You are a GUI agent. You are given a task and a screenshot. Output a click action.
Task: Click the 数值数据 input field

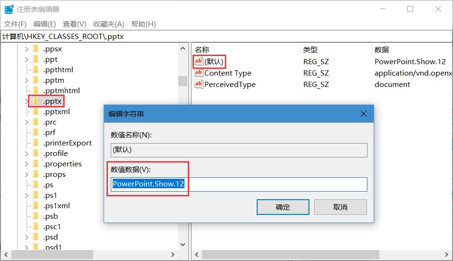tap(239, 184)
